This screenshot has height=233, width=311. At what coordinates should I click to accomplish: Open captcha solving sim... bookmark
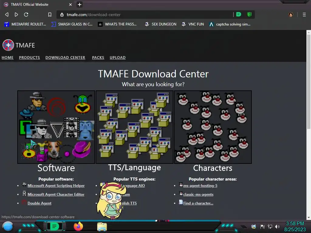coord(230,24)
